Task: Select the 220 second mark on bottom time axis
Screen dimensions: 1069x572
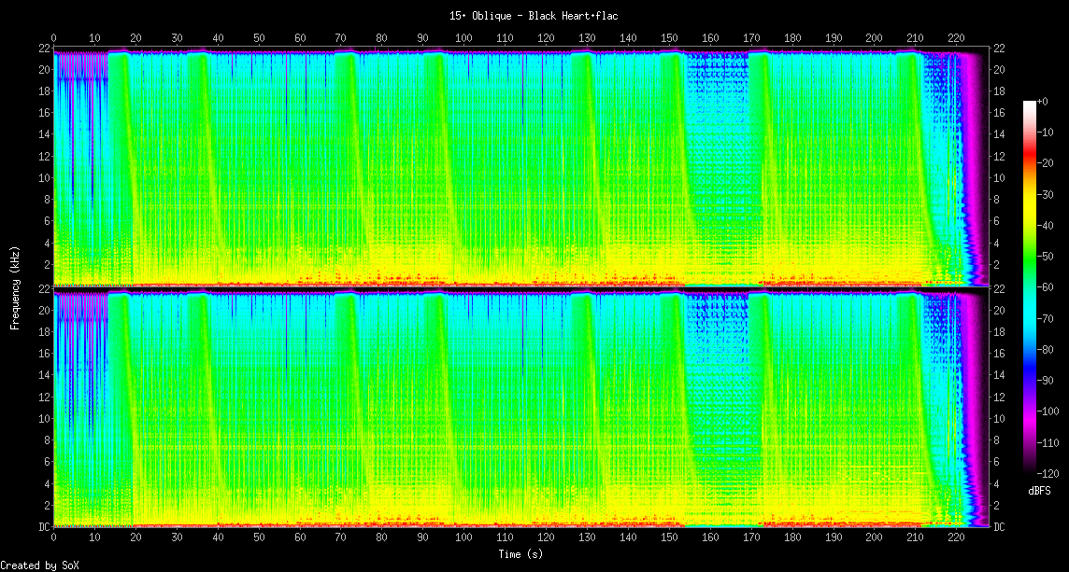Action: tap(955, 538)
